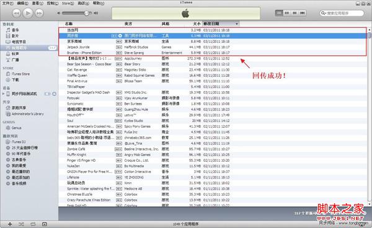Open iTunes Store from sidebar
Screen dimensions: 372x228
pyautogui.click(x=20, y=74)
